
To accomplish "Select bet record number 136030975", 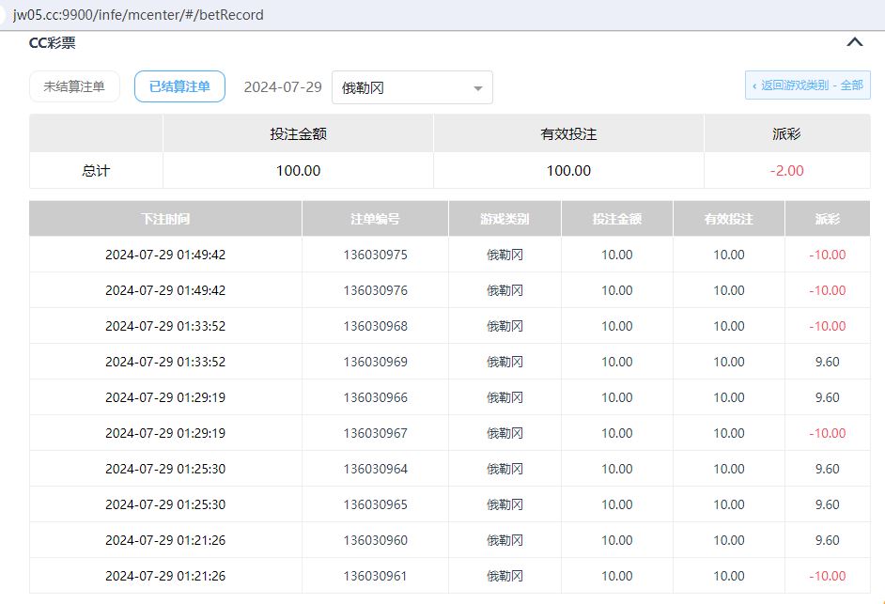I will coord(375,255).
